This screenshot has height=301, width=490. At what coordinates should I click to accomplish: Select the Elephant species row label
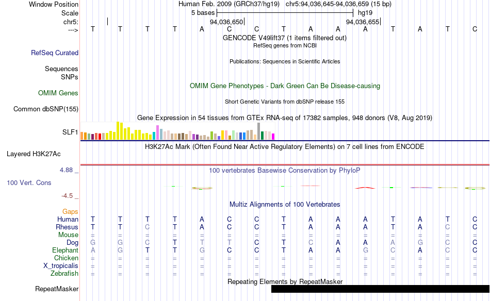coord(66,250)
